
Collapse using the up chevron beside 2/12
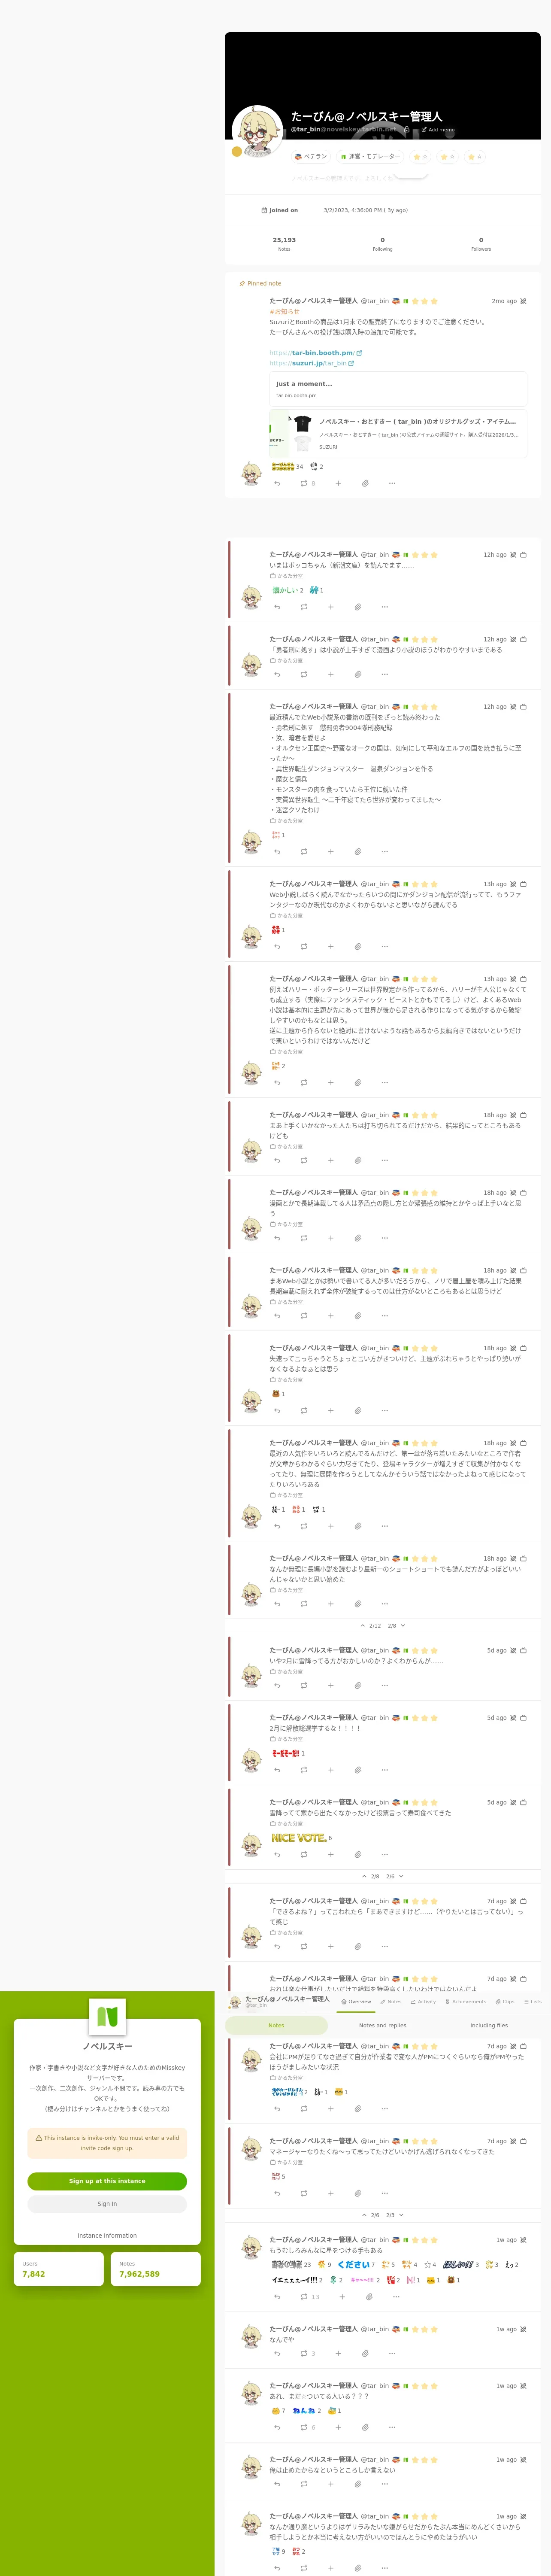[363, 1625]
